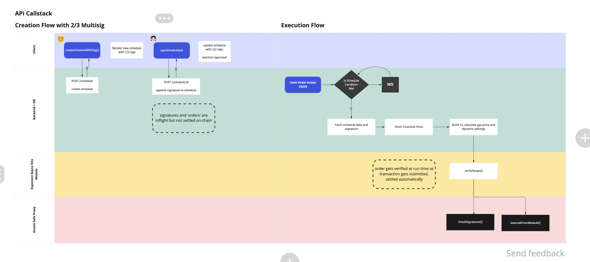The height and width of the screenshot is (262, 590).
Task: Click the POST /schedule create schedule box
Action: coord(82,85)
